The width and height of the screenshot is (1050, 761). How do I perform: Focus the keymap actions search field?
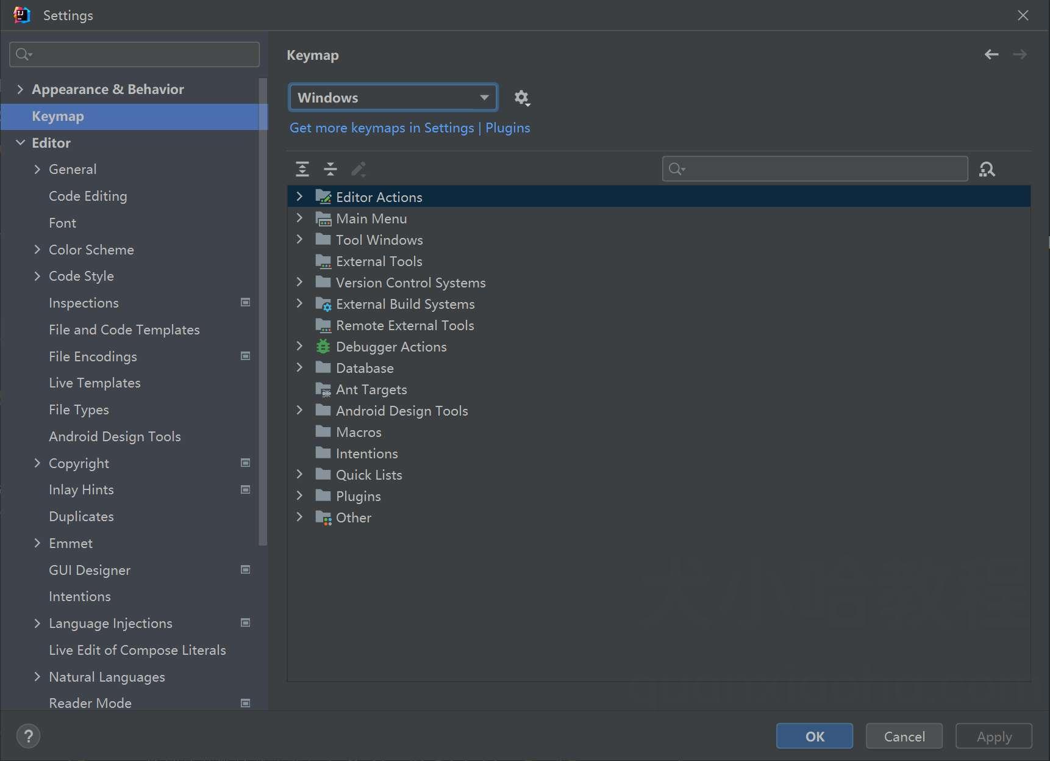[x=815, y=168]
